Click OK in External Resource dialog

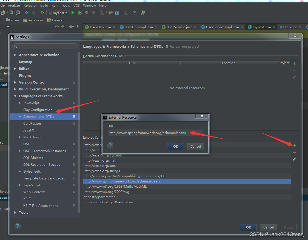coord(175,147)
